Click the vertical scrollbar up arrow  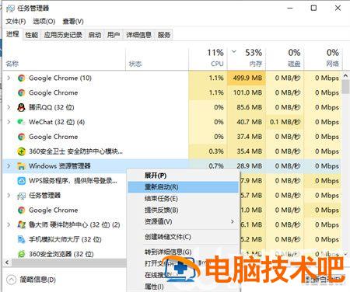[x=345, y=76]
